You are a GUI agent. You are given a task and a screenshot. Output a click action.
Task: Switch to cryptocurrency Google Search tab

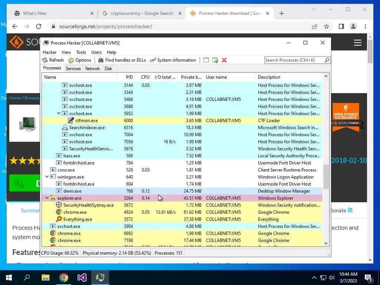(x=142, y=13)
